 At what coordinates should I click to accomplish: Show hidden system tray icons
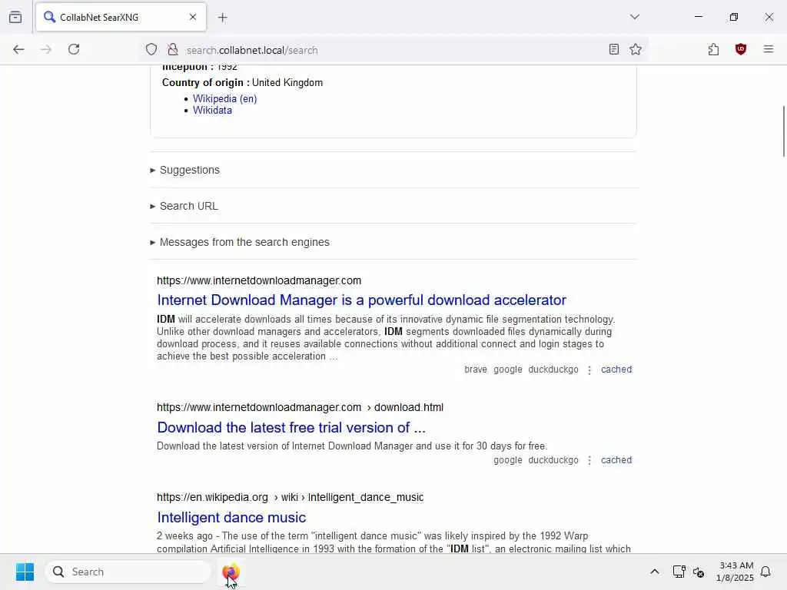(x=655, y=572)
